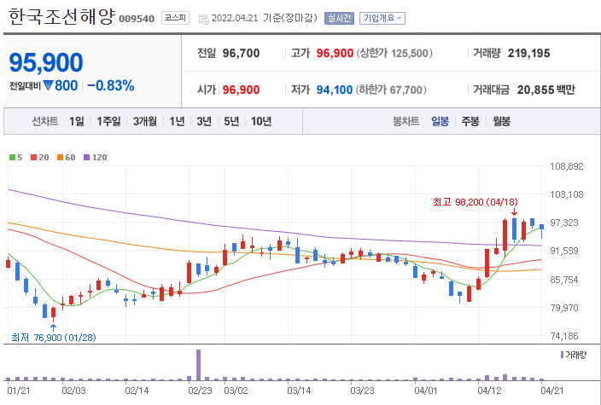601x405 pixels.
Task: Click the calendar-clock icon beside the 2022.04.21 date
Action: [203, 19]
